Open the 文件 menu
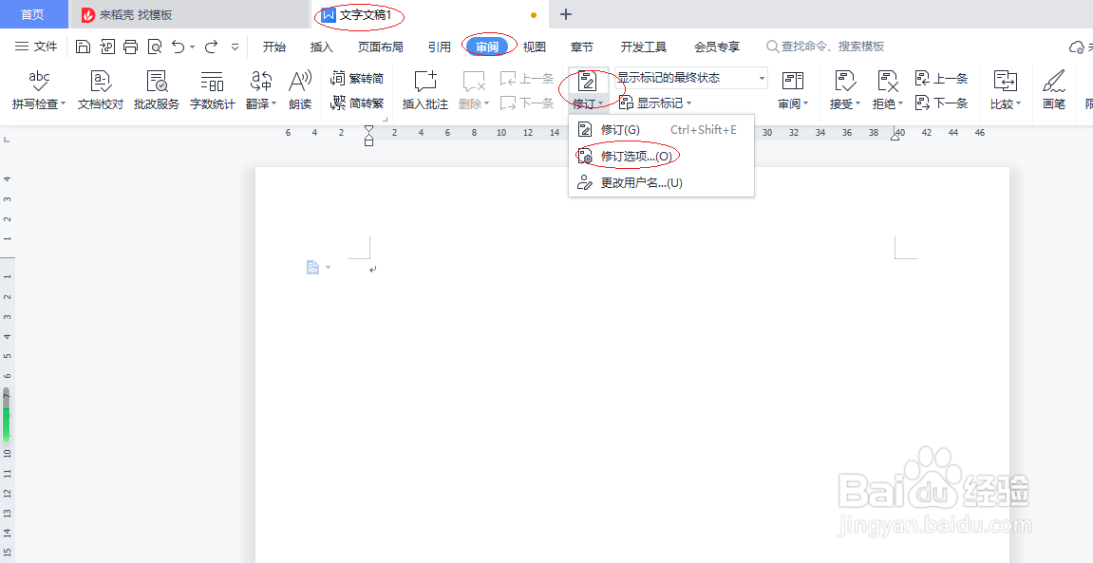 (36, 46)
